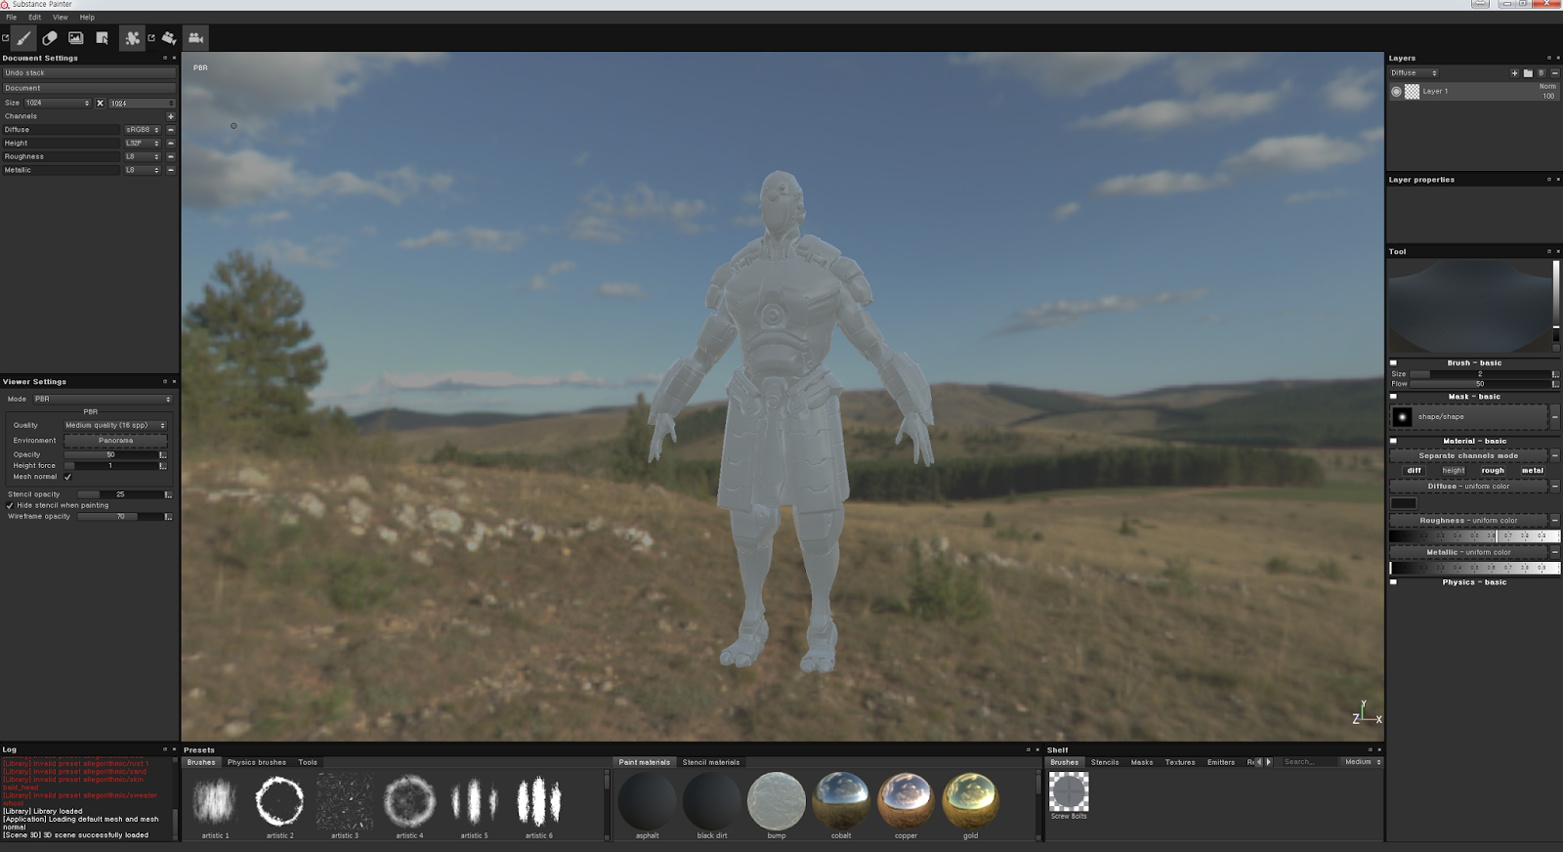Open the Diffuse format dropdown sRGB8
Screen dimensions: 1563x852
click(x=142, y=130)
